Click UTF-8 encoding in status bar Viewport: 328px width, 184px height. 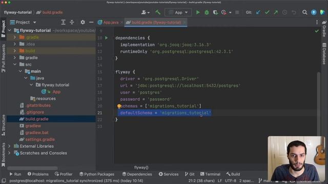pos(231,180)
